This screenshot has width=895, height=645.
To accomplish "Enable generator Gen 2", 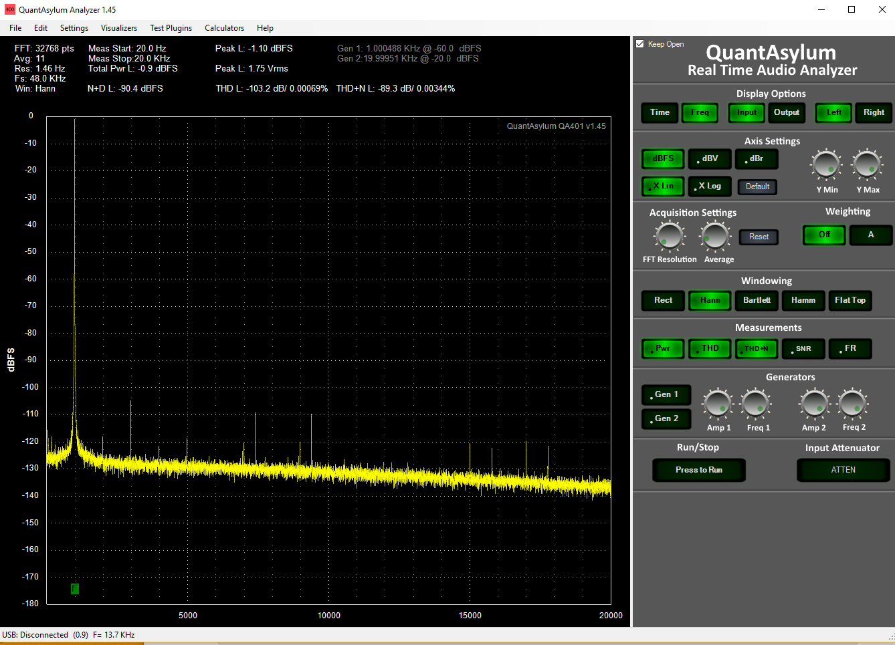I will click(666, 418).
